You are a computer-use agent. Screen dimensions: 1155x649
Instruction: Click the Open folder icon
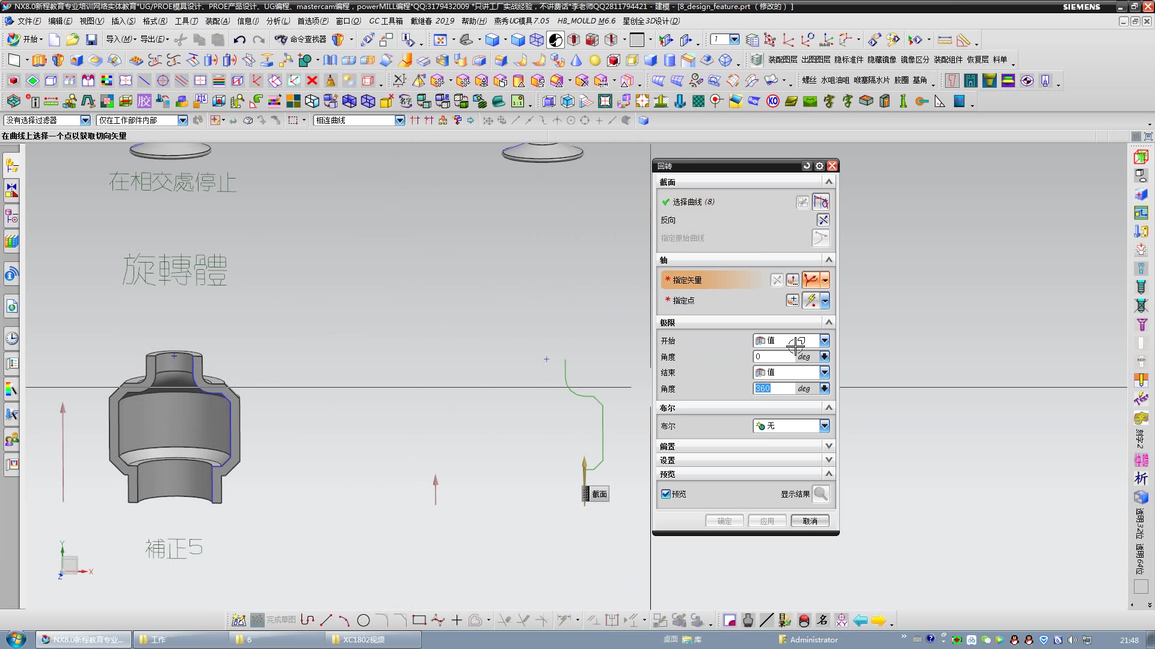click(73, 40)
